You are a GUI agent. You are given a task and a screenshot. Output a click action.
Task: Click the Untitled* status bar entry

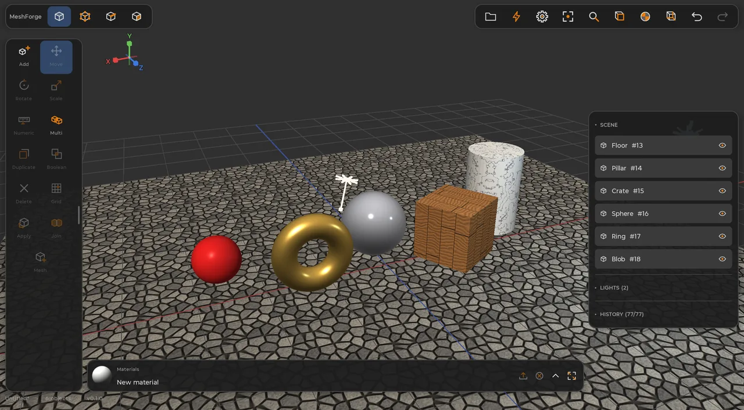(x=17, y=398)
